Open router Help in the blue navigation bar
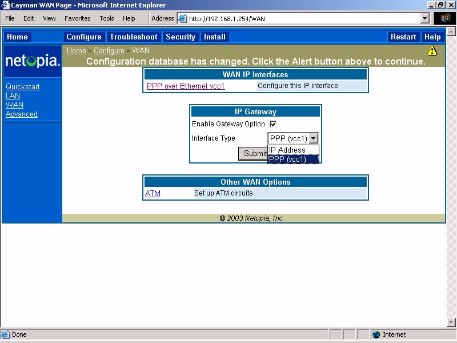This screenshot has height=343, width=457. pos(432,37)
